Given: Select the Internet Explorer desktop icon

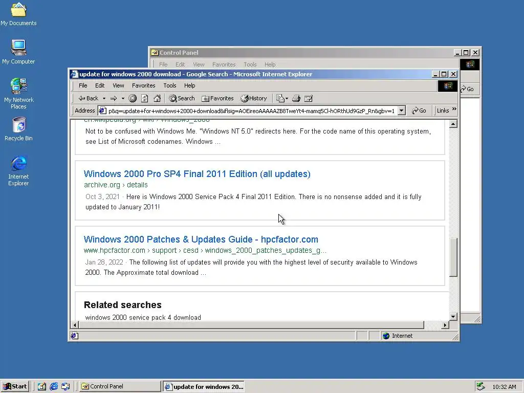Looking at the screenshot, I should (x=18, y=171).
